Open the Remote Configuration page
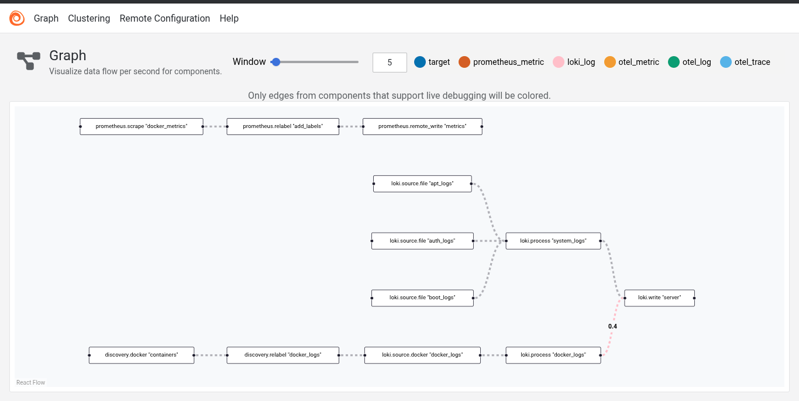 click(x=164, y=18)
